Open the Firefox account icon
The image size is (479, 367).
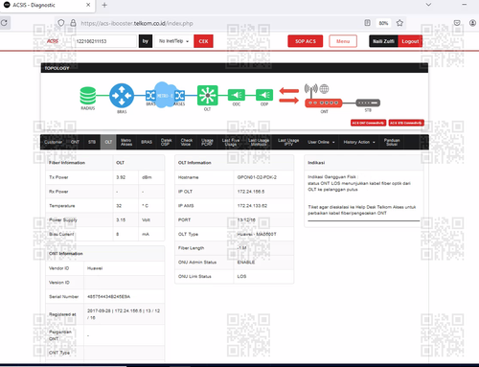[x=472, y=23]
